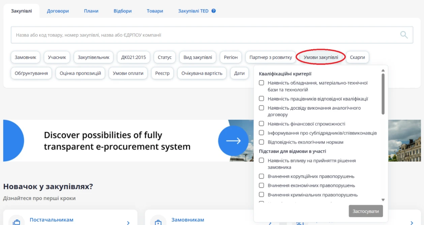Image resolution: width=424 pixels, height=225 pixels.
Task: Expand the ДК021:2015 filter
Action: (x=134, y=57)
